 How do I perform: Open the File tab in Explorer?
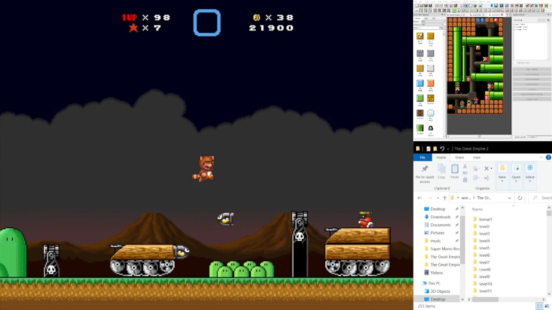coord(423,157)
